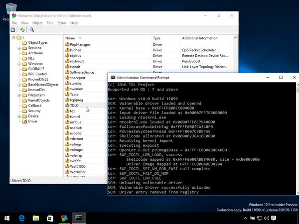Click the object properties toolbar icon
This screenshot has width=299, height=224.
13,30
